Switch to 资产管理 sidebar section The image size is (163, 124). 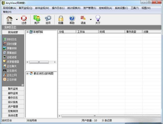[x=13, y=107]
